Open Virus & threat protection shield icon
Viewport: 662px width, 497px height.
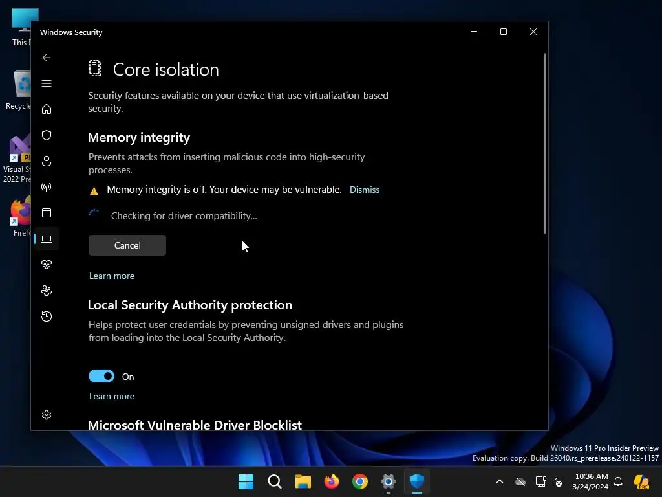(47, 135)
